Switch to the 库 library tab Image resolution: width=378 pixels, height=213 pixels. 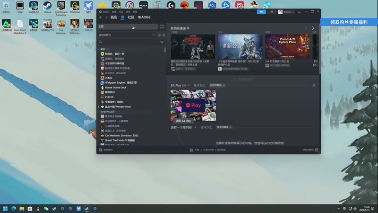coord(122,17)
